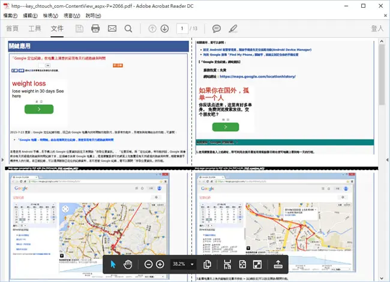Screen dimensions: 390x282
Task: Expand the right tools pane arrow
Action: tap(387, 159)
